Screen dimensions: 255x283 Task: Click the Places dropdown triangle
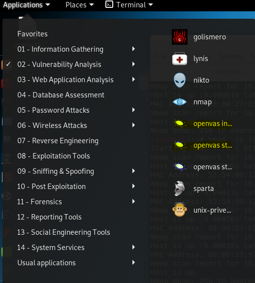92,5
